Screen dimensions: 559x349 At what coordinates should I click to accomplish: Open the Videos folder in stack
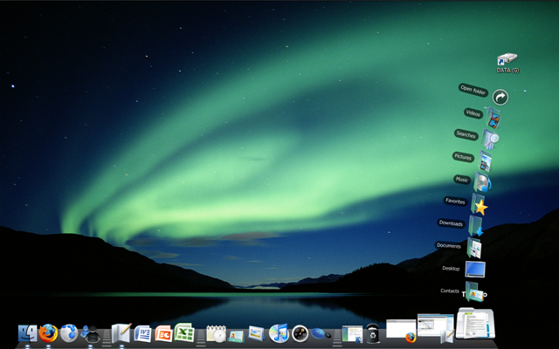coord(493,118)
